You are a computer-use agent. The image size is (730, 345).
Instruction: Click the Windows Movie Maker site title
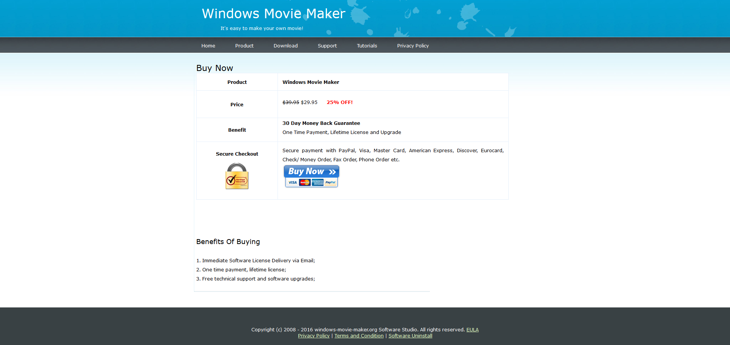(x=273, y=14)
